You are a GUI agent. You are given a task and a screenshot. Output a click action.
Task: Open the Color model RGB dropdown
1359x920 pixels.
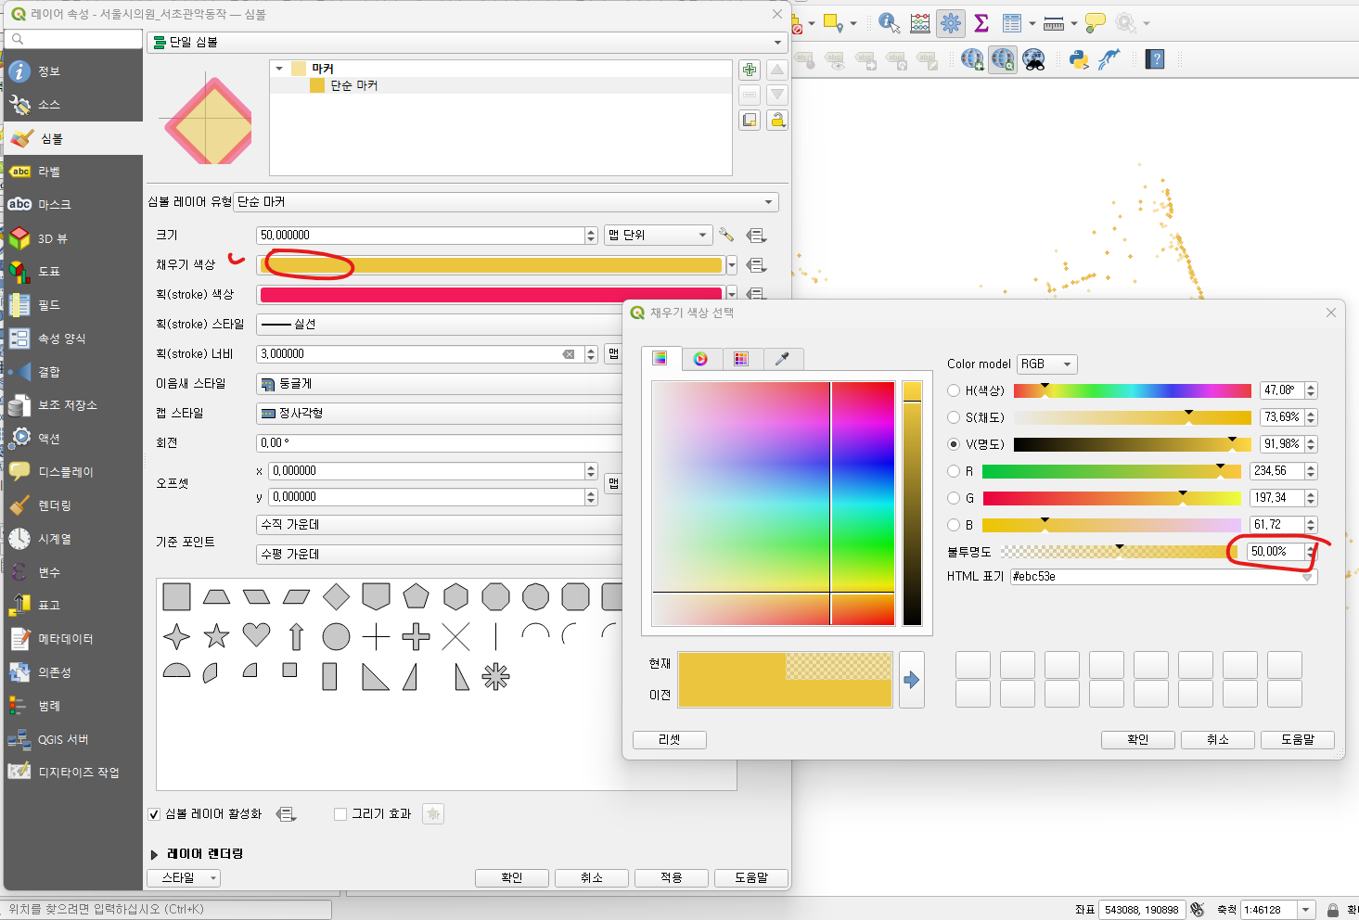tap(1046, 364)
